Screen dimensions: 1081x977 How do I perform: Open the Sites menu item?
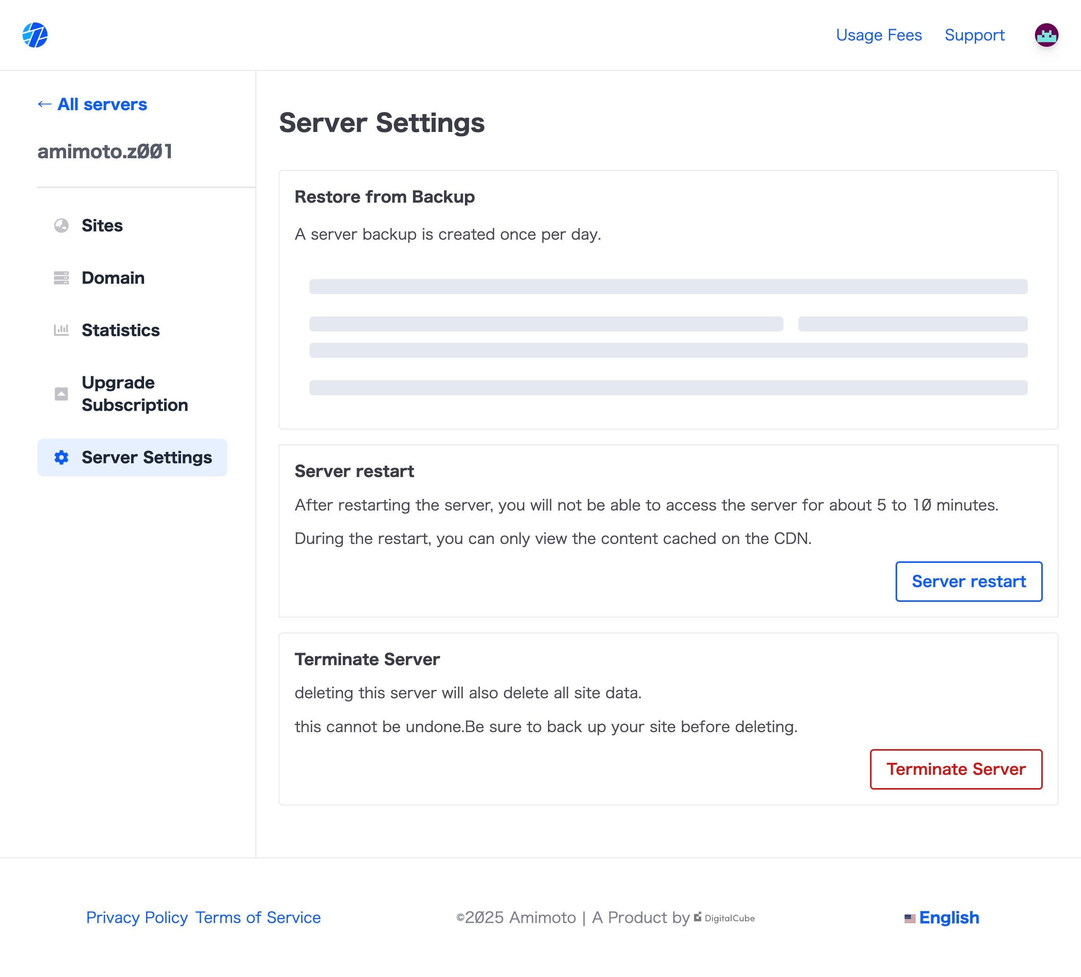tap(102, 226)
